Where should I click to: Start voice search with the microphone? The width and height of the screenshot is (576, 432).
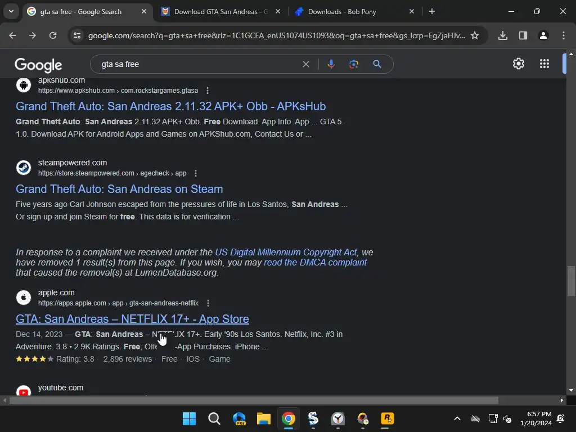click(331, 64)
